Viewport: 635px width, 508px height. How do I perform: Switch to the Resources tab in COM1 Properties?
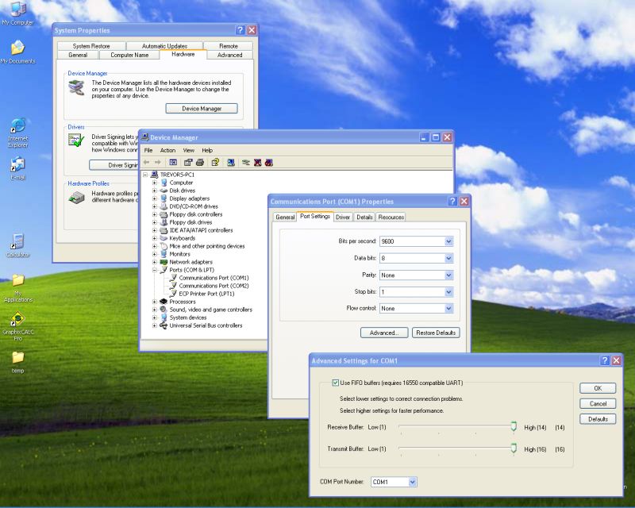tap(391, 217)
